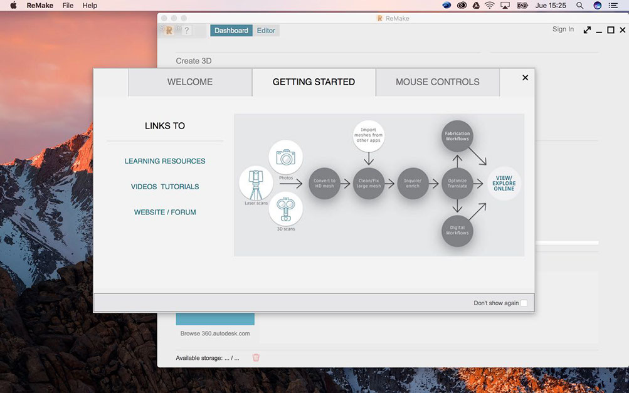Switch to Editor in ReMake window
The width and height of the screenshot is (629, 393).
[266, 31]
